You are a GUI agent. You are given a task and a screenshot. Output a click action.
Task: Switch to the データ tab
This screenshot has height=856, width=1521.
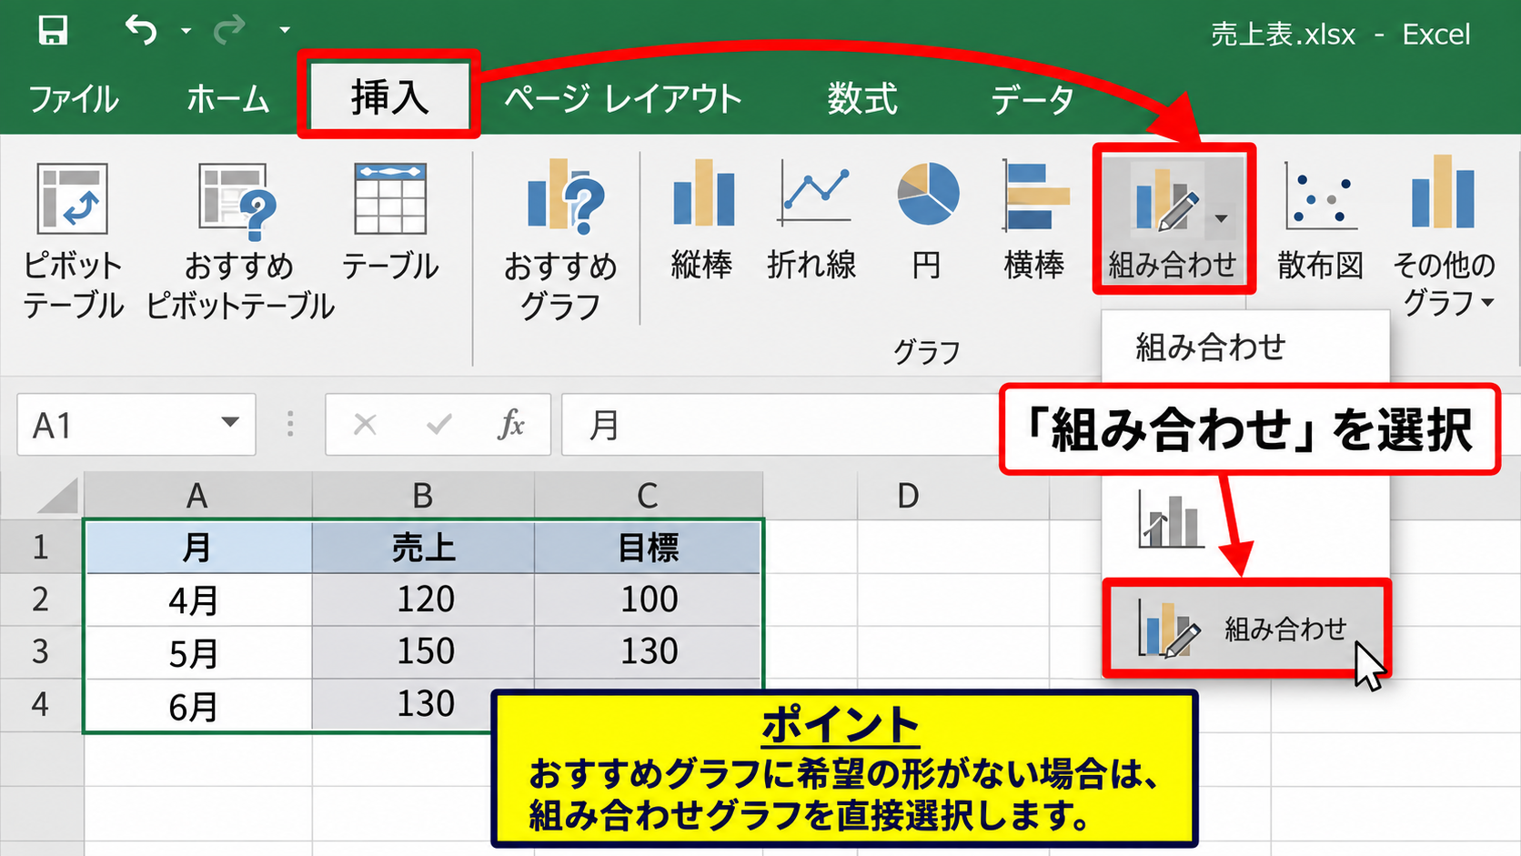click(x=1032, y=98)
